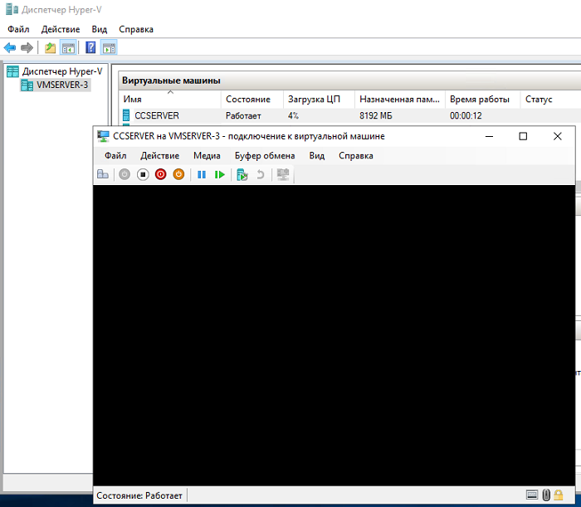Open help via the question mark icon
Image resolution: width=581 pixels, height=507 pixels.
[90, 47]
